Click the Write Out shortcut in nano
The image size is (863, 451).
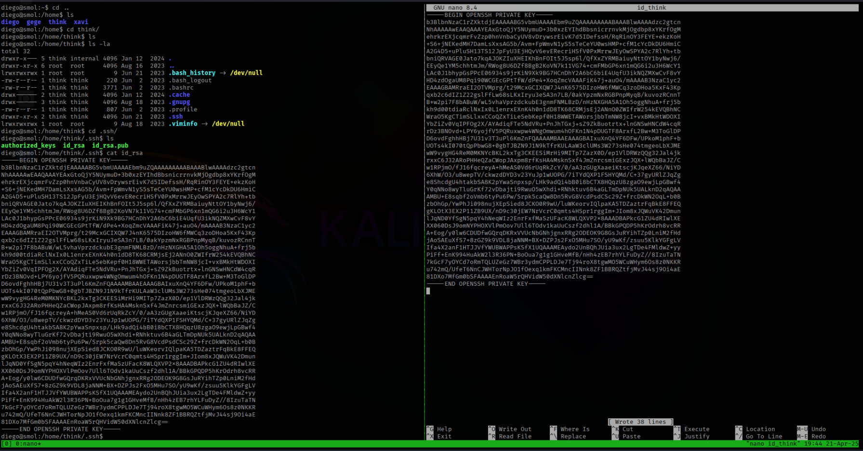click(510, 429)
